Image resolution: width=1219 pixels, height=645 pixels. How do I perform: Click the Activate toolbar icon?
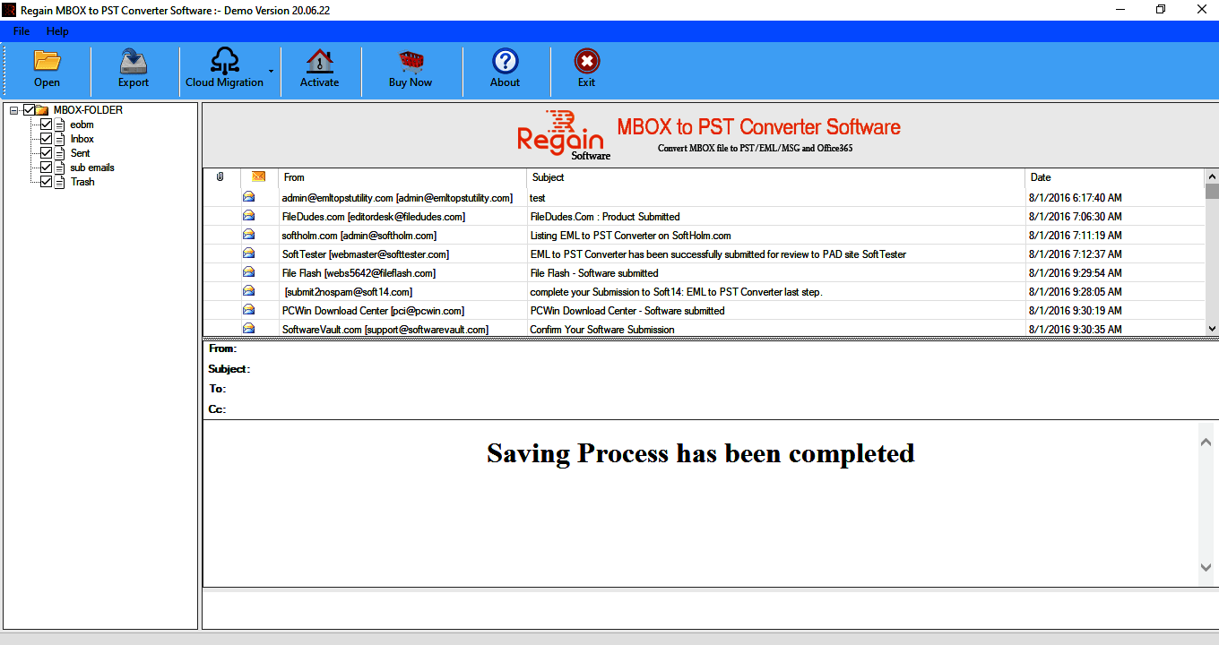pyautogui.click(x=319, y=61)
